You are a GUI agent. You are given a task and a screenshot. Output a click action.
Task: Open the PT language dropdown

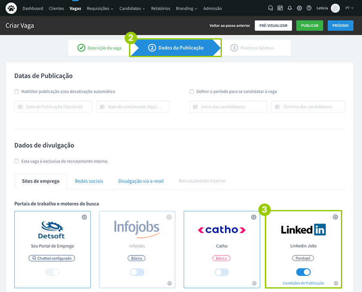(350, 8)
